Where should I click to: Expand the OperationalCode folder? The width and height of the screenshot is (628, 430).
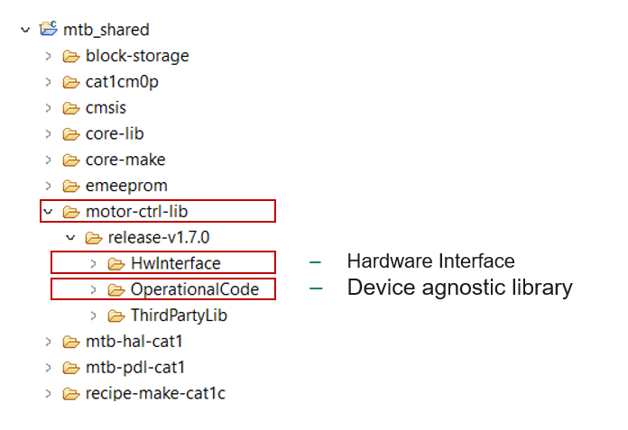coord(94,289)
